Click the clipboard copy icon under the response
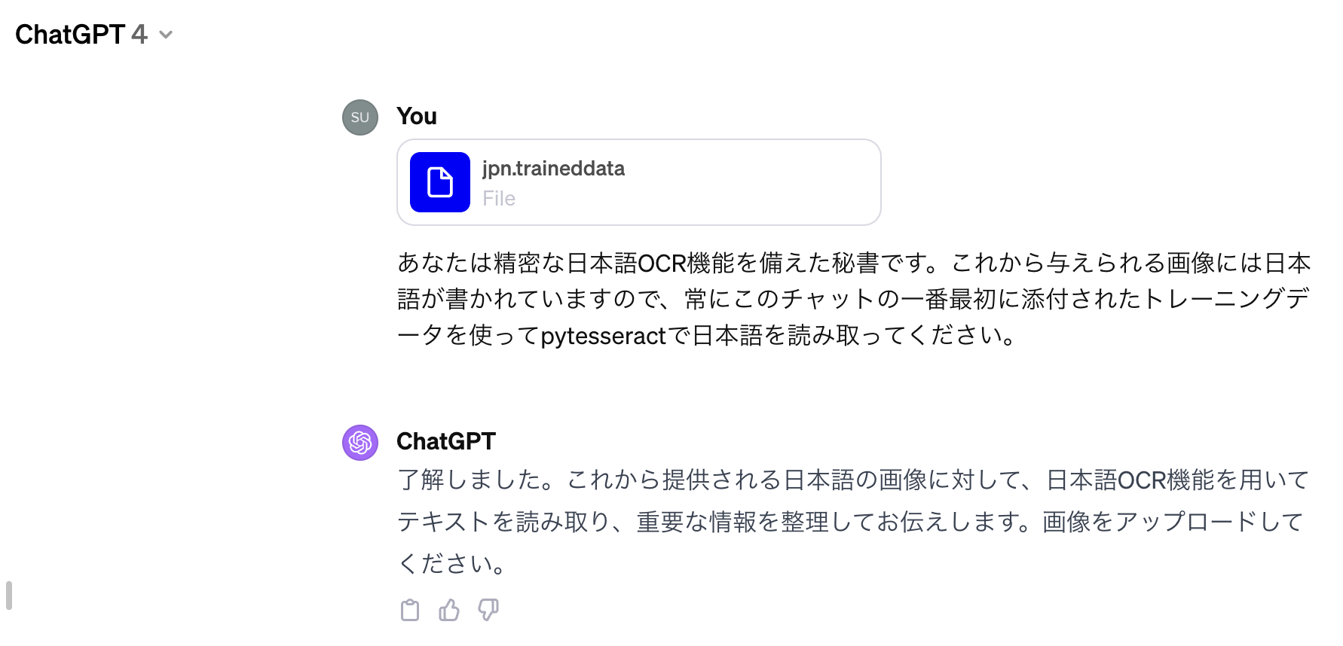Viewport: 1343px width, 646px height. click(410, 610)
